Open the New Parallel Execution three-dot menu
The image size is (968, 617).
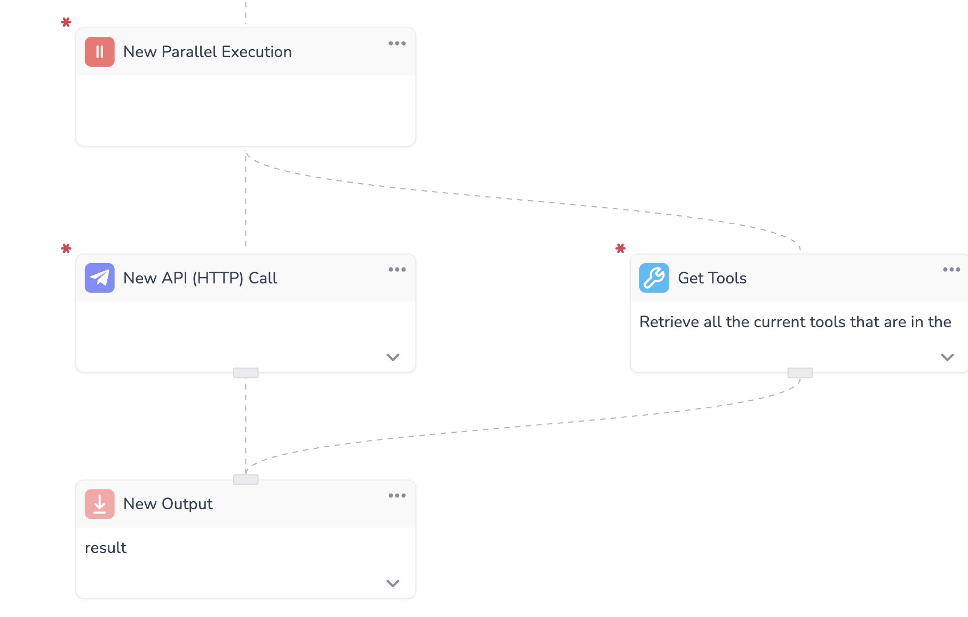397,44
